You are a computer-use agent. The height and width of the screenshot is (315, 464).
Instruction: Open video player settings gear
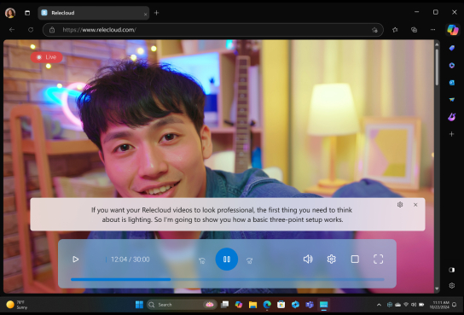pyautogui.click(x=332, y=260)
